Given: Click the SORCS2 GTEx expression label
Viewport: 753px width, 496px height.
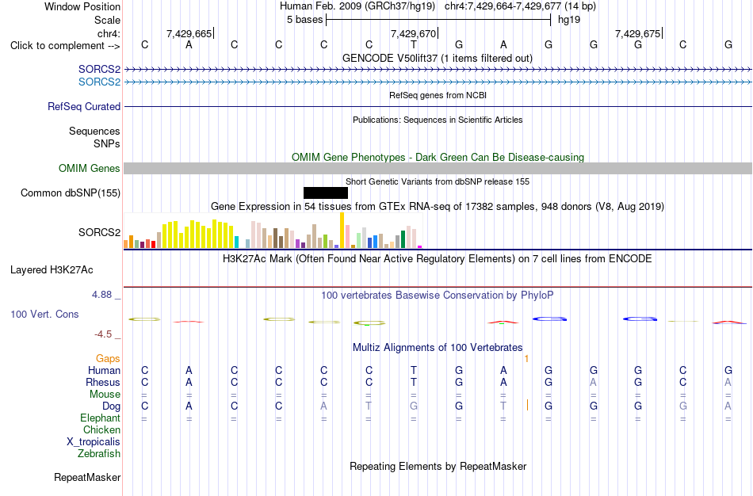Looking at the screenshot, I should tap(99, 232).
